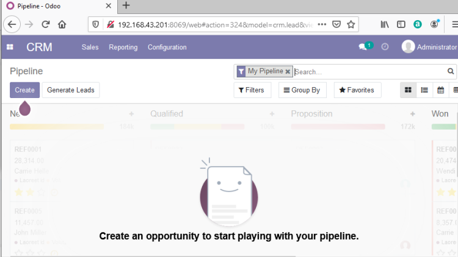Viewport: 458px width, 257px height.
Task: Open the Configuration menu
Action: 167,48
